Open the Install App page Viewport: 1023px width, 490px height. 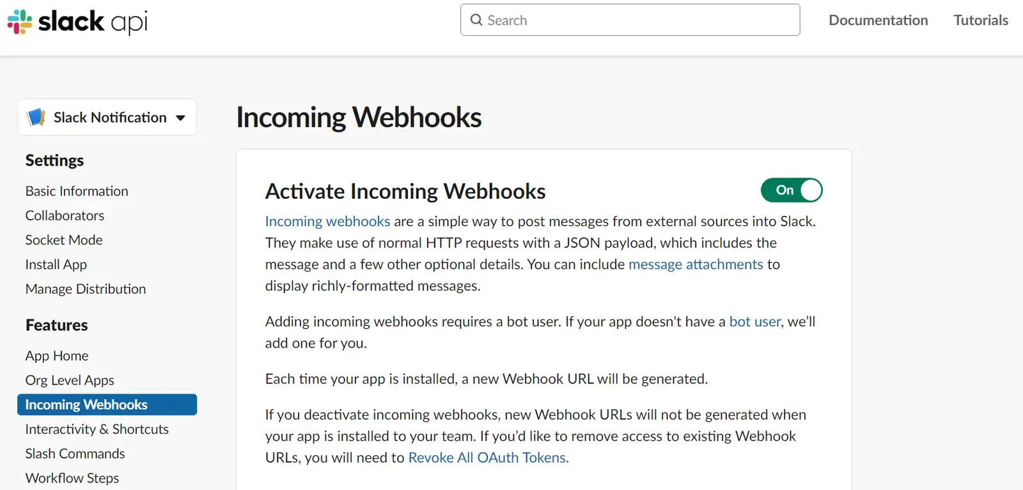click(x=56, y=264)
